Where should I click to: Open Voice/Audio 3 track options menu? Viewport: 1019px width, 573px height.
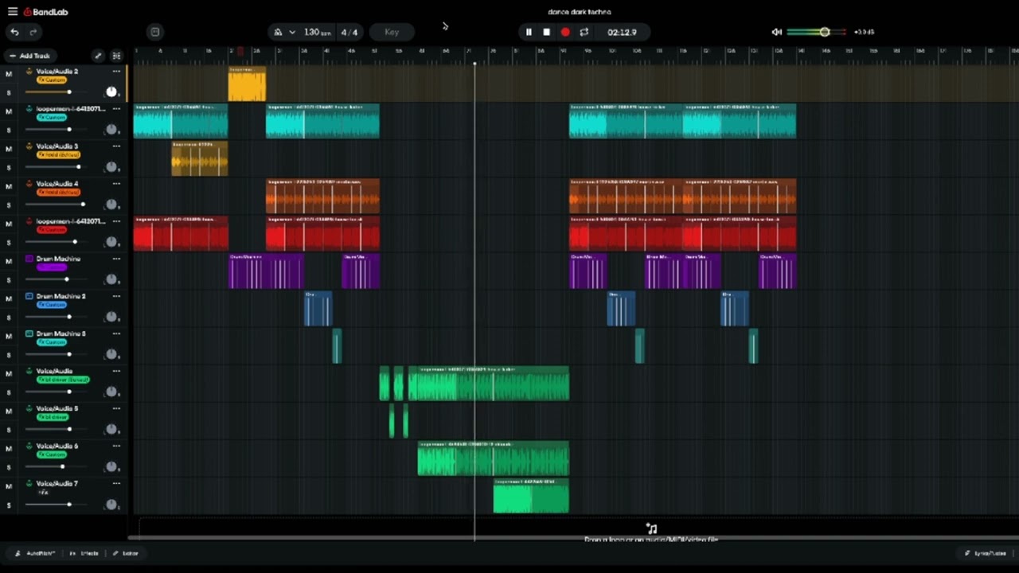(116, 146)
